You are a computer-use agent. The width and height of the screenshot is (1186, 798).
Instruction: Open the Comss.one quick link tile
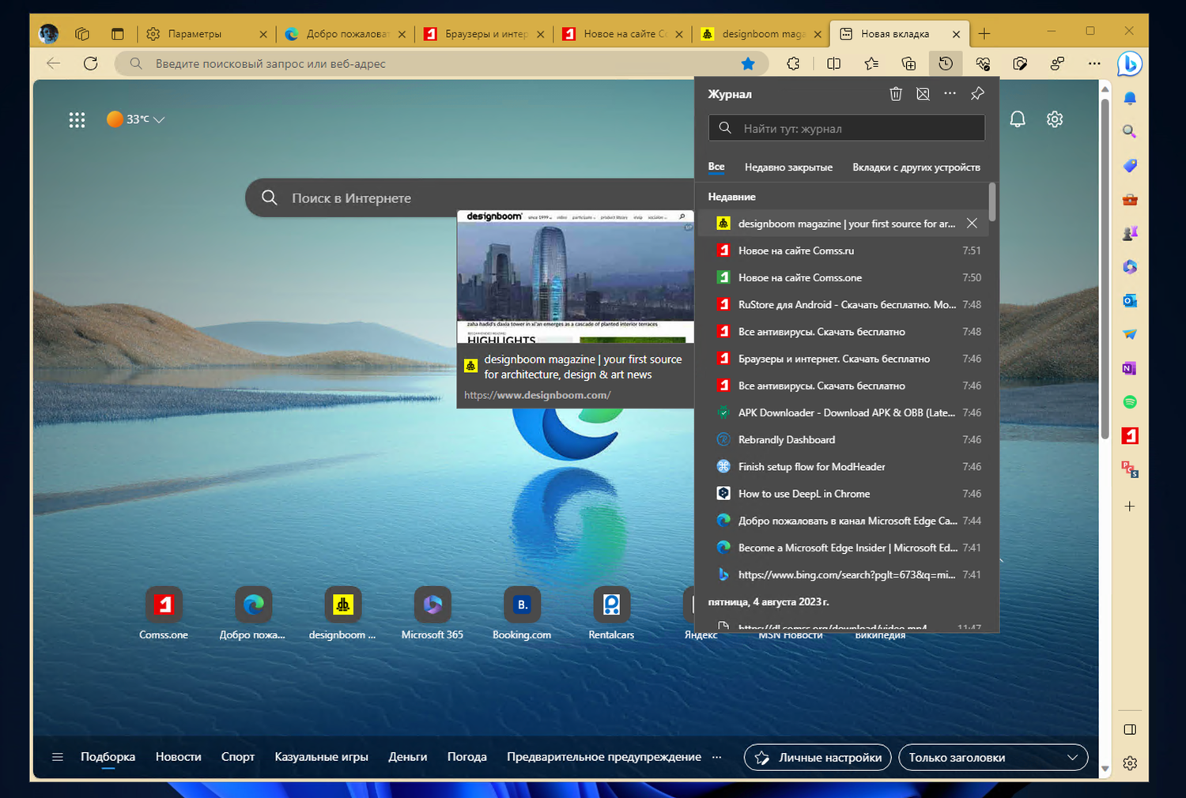[164, 613]
